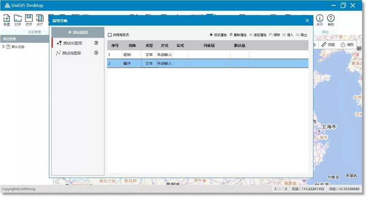Image resolution: width=367 pixels, height=198 pixels.
Task: Open the Help (帮助) question icon
Action: point(331,18)
